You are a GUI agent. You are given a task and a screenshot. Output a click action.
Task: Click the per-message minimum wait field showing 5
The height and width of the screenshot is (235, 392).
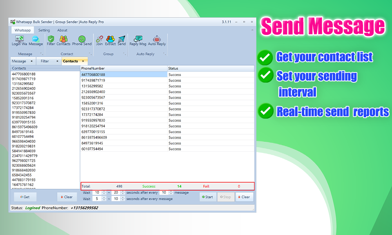97,199
